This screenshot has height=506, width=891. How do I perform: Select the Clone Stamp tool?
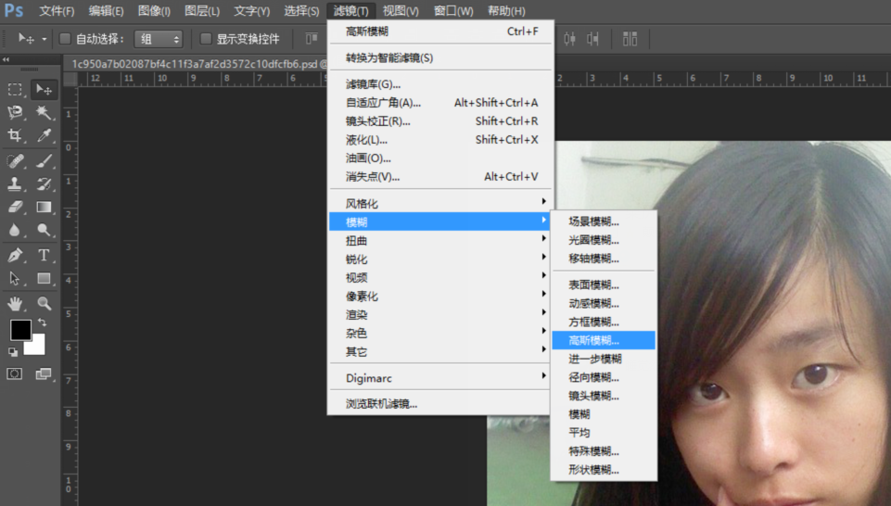(15, 184)
